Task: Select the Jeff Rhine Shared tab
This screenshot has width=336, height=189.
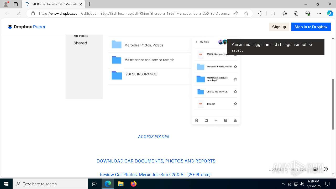Action: pos(53,4)
